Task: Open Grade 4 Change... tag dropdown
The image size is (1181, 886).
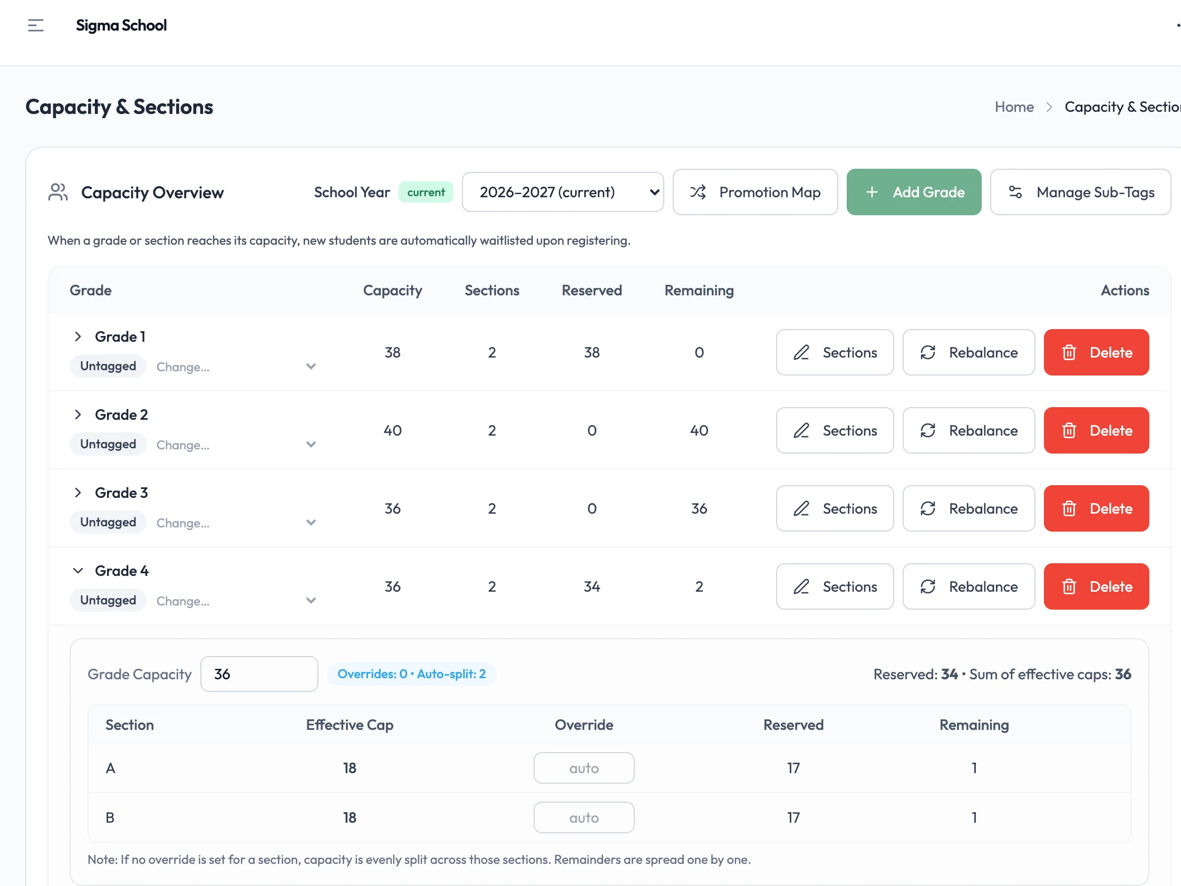Action: (x=236, y=601)
